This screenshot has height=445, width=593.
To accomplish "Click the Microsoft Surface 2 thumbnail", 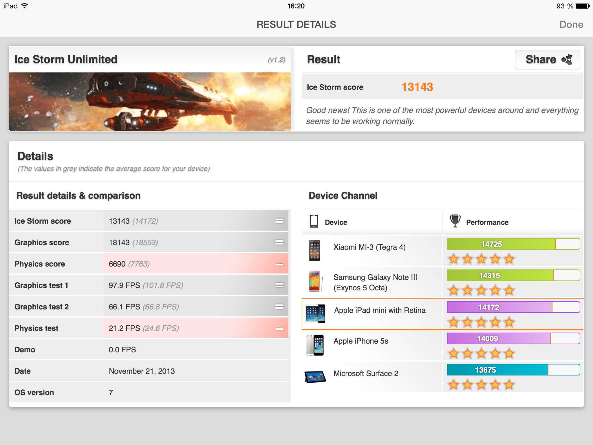I will tap(315, 377).
